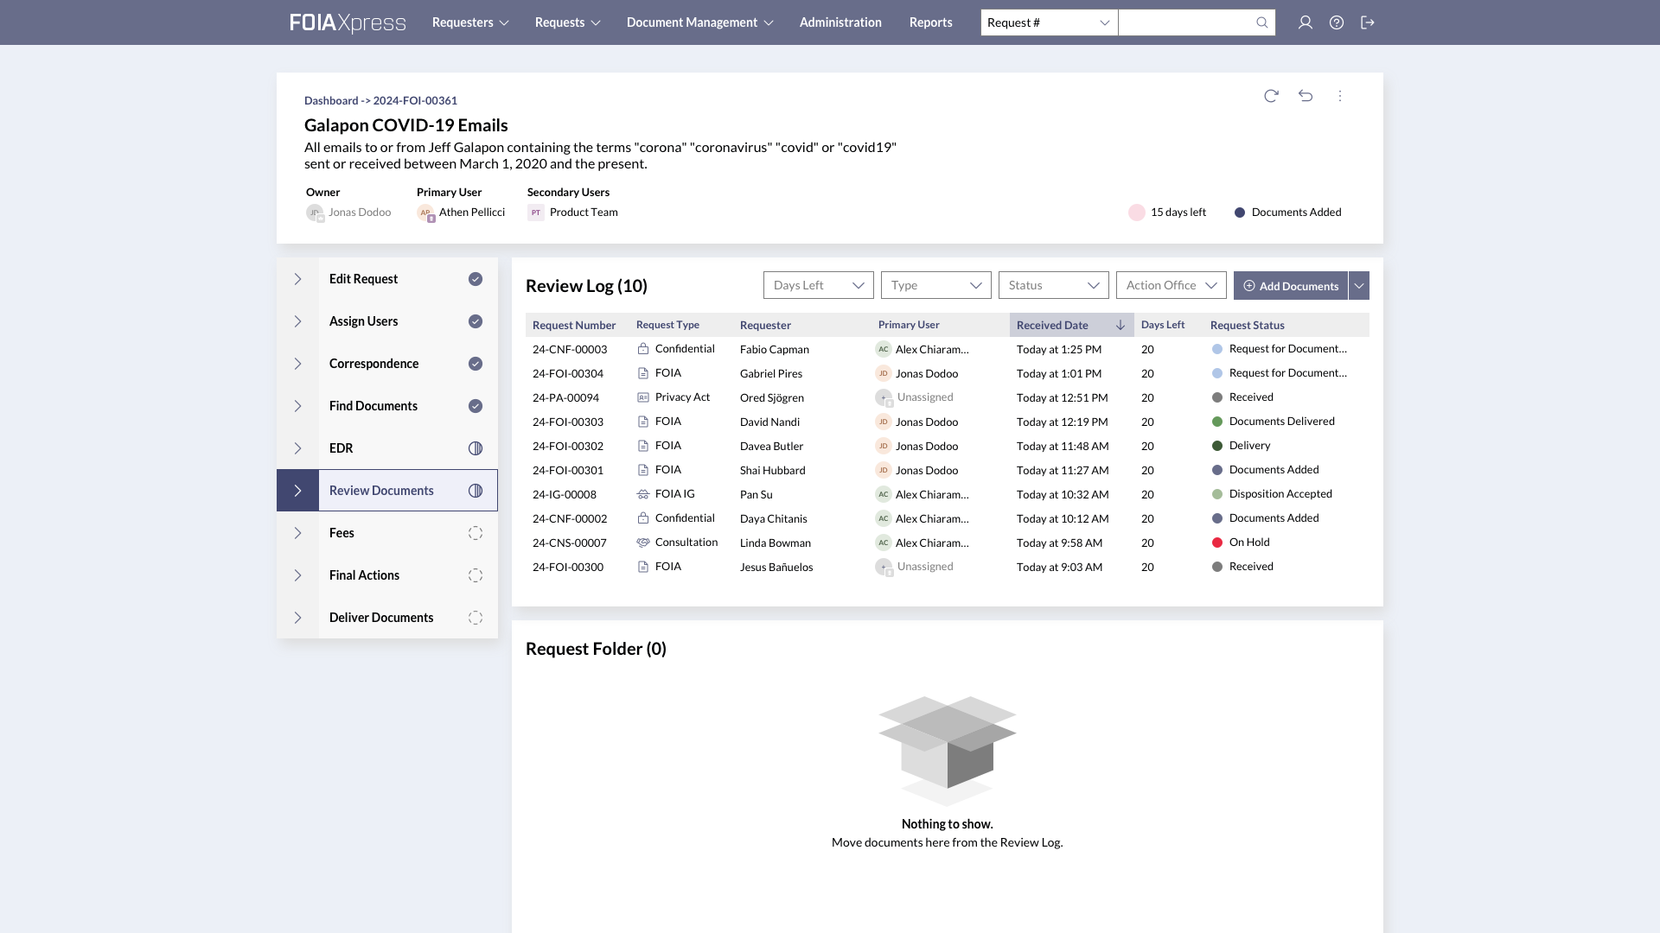The image size is (1660, 933).
Task: Click the padlock icon beside Confidential request 24-CNF-00003
Action: [x=642, y=349]
